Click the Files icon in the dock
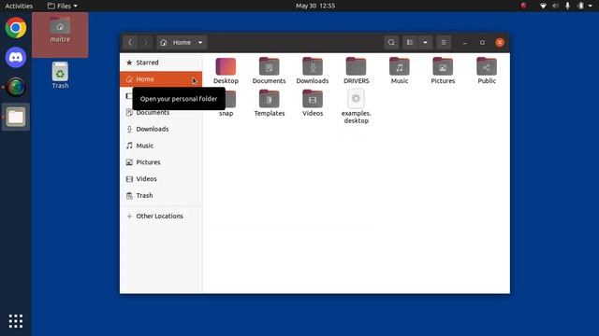Image resolution: width=599 pixels, height=336 pixels. click(16, 117)
